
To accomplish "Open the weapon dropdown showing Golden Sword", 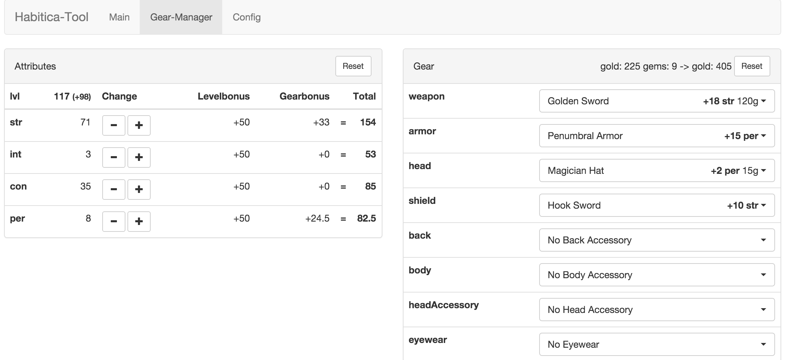I will coord(657,101).
